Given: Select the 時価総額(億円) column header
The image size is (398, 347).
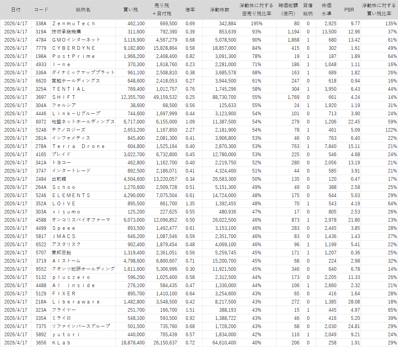Looking at the screenshot, I should 288,10.
